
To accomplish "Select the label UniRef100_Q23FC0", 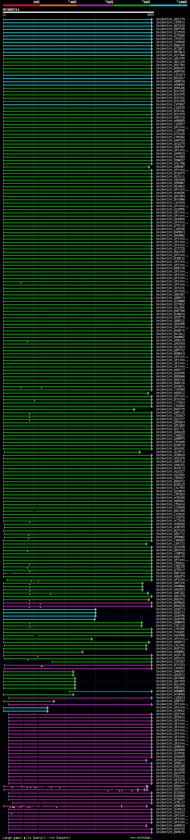I will pyautogui.click(x=170, y=452).
